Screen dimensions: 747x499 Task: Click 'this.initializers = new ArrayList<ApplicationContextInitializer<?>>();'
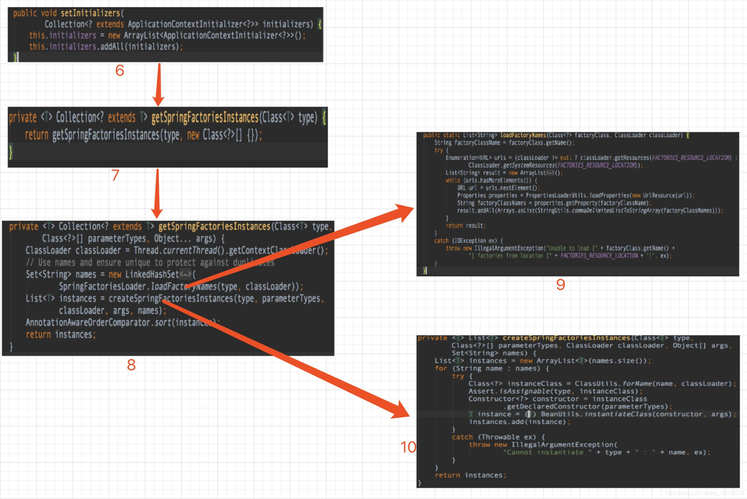coord(167,35)
